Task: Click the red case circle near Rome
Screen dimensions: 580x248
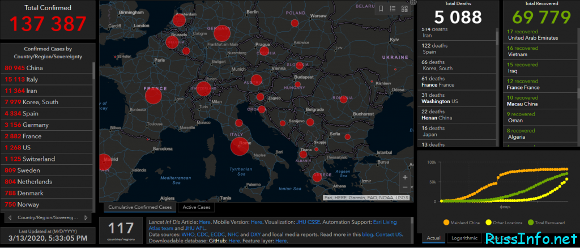Action: tap(240, 146)
